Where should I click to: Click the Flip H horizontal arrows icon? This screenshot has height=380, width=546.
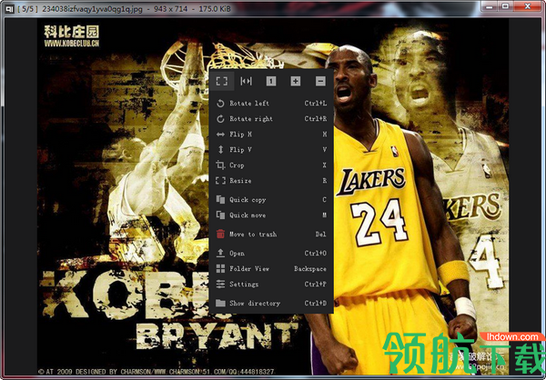220,135
